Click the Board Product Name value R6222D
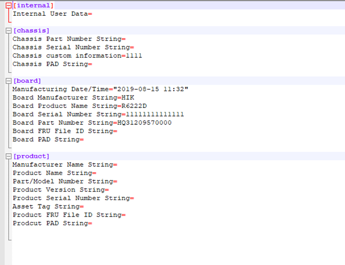The height and width of the screenshot is (265, 345). [134, 106]
